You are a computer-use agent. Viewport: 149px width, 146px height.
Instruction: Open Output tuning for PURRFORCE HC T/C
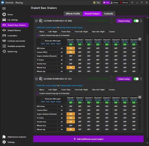click(124, 79)
